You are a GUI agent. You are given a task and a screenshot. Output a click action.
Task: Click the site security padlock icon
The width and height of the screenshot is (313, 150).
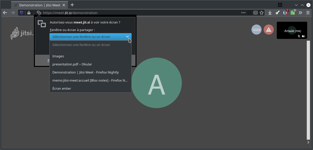tap(29, 13)
